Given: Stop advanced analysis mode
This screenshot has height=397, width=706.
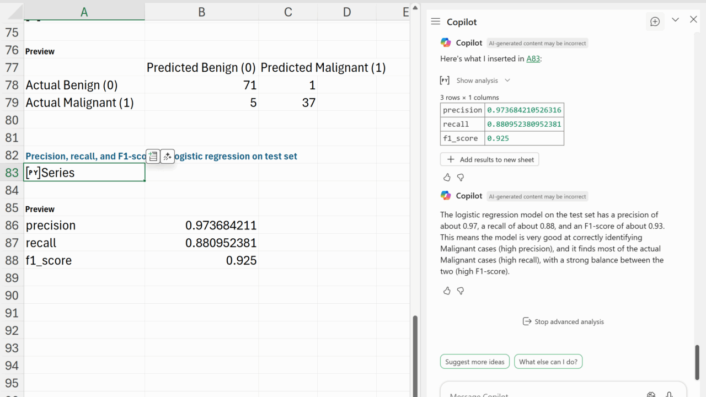Looking at the screenshot, I should 563,321.
